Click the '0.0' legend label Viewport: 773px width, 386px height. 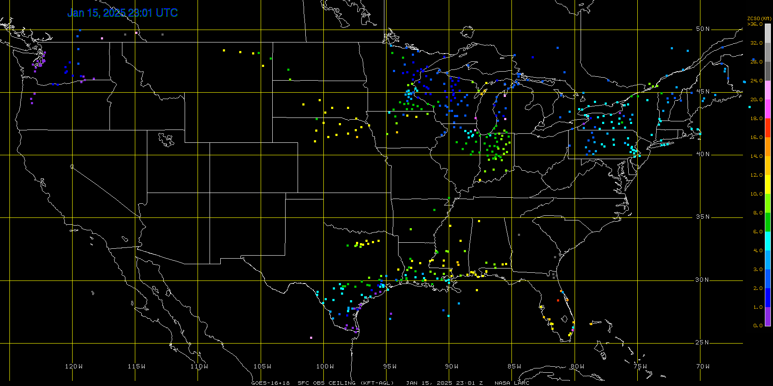coord(758,326)
